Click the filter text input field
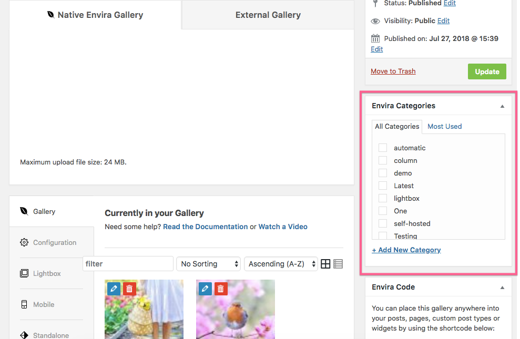The height and width of the screenshot is (339, 520). (x=128, y=264)
